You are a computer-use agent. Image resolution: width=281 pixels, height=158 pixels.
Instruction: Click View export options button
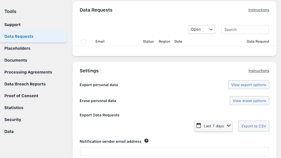click(249, 85)
